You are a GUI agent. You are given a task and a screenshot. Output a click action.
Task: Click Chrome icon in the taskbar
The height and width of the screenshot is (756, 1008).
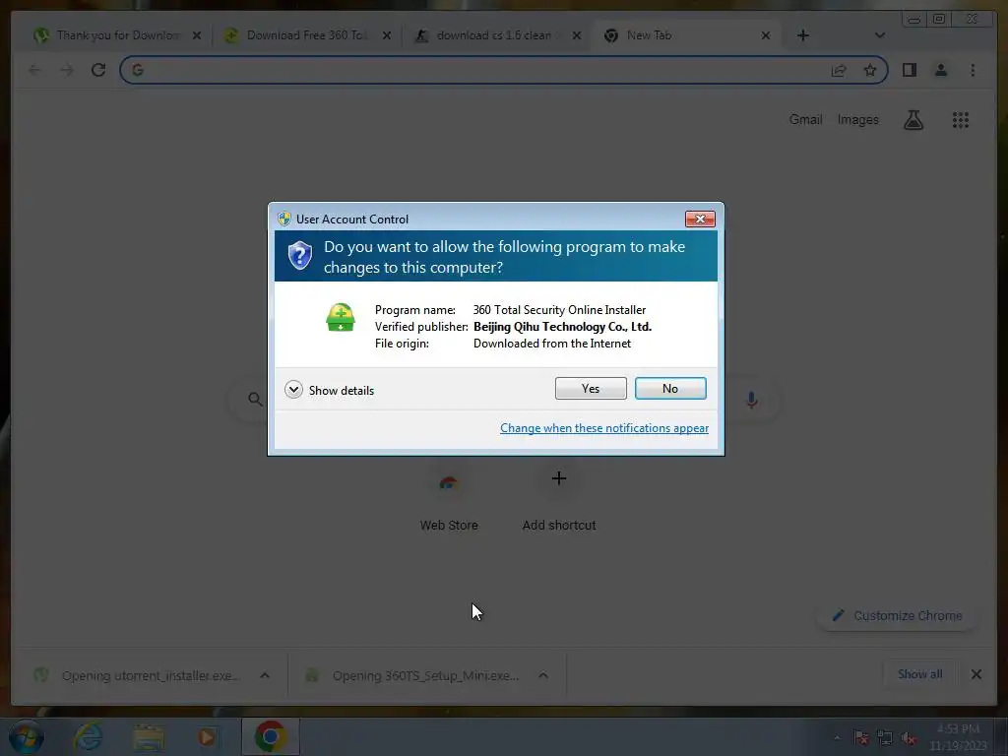(x=271, y=736)
